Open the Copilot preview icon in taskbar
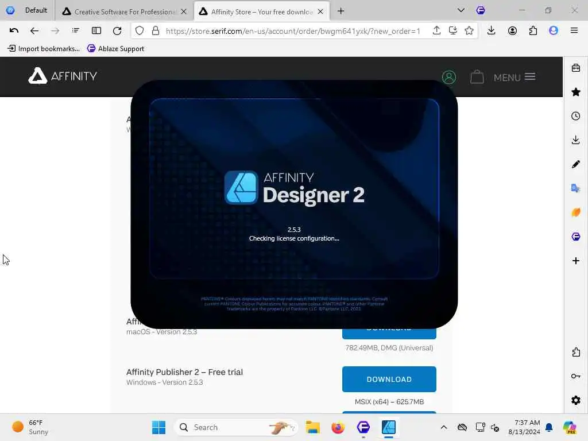The width and height of the screenshot is (588, 441). click(x=570, y=427)
